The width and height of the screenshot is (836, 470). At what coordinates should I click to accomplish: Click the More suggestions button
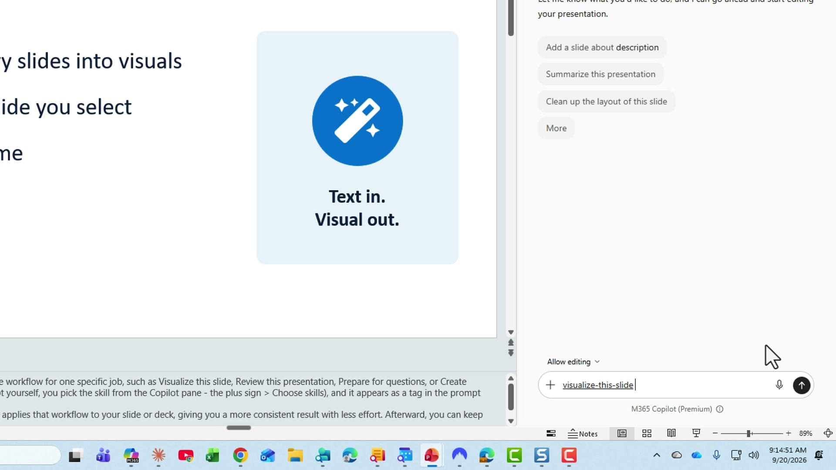pyautogui.click(x=556, y=128)
